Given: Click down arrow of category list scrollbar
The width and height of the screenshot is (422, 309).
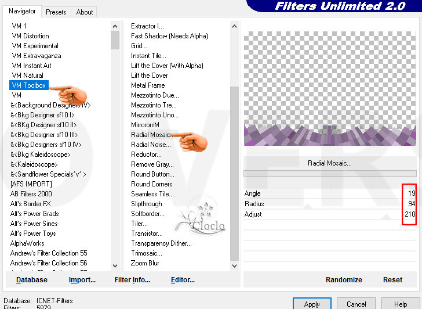Looking at the screenshot, I should pyautogui.click(x=115, y=266).
